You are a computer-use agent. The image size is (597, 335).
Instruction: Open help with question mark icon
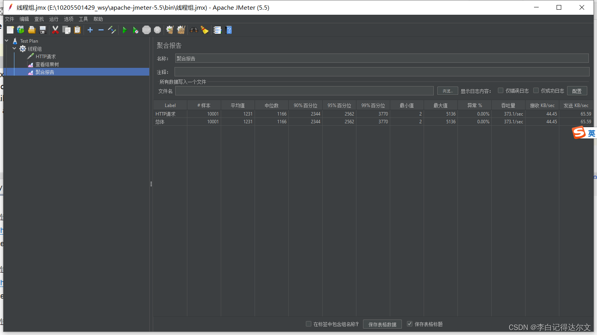229,30
